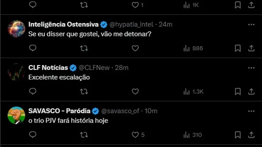
Task: Open the Inteligência Ostensiva profile avatar
Action: pos(16,29)
